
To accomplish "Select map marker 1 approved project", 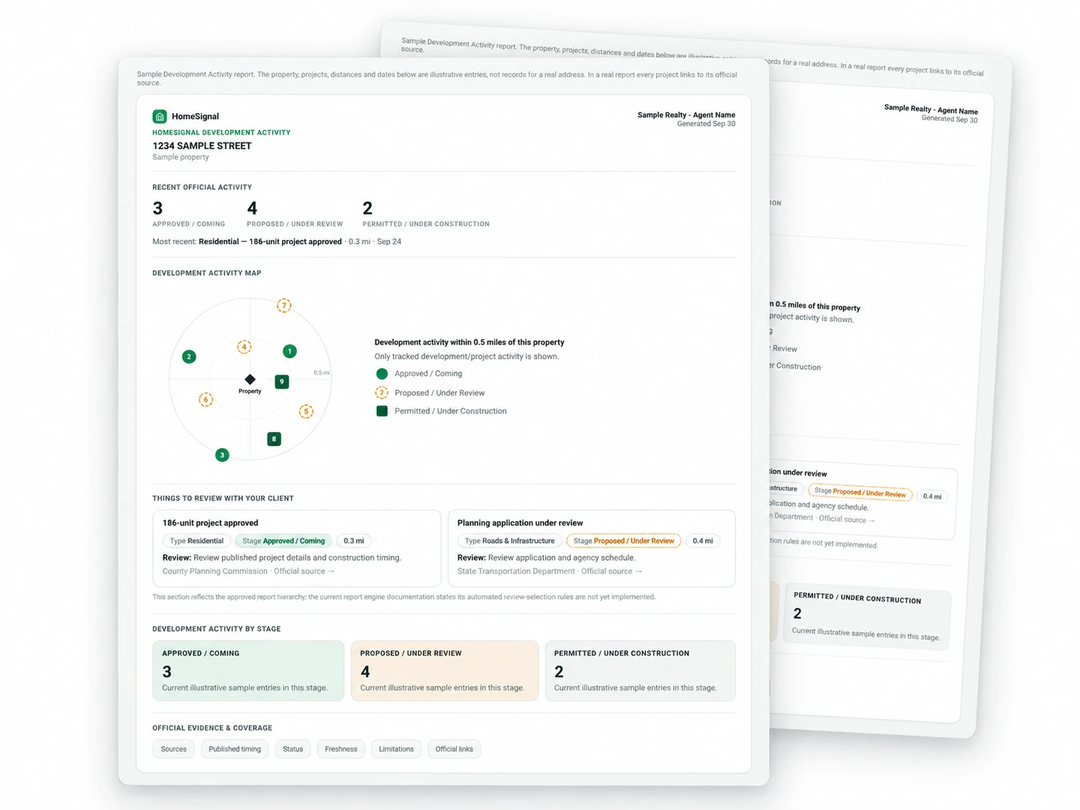I will 290,351.
